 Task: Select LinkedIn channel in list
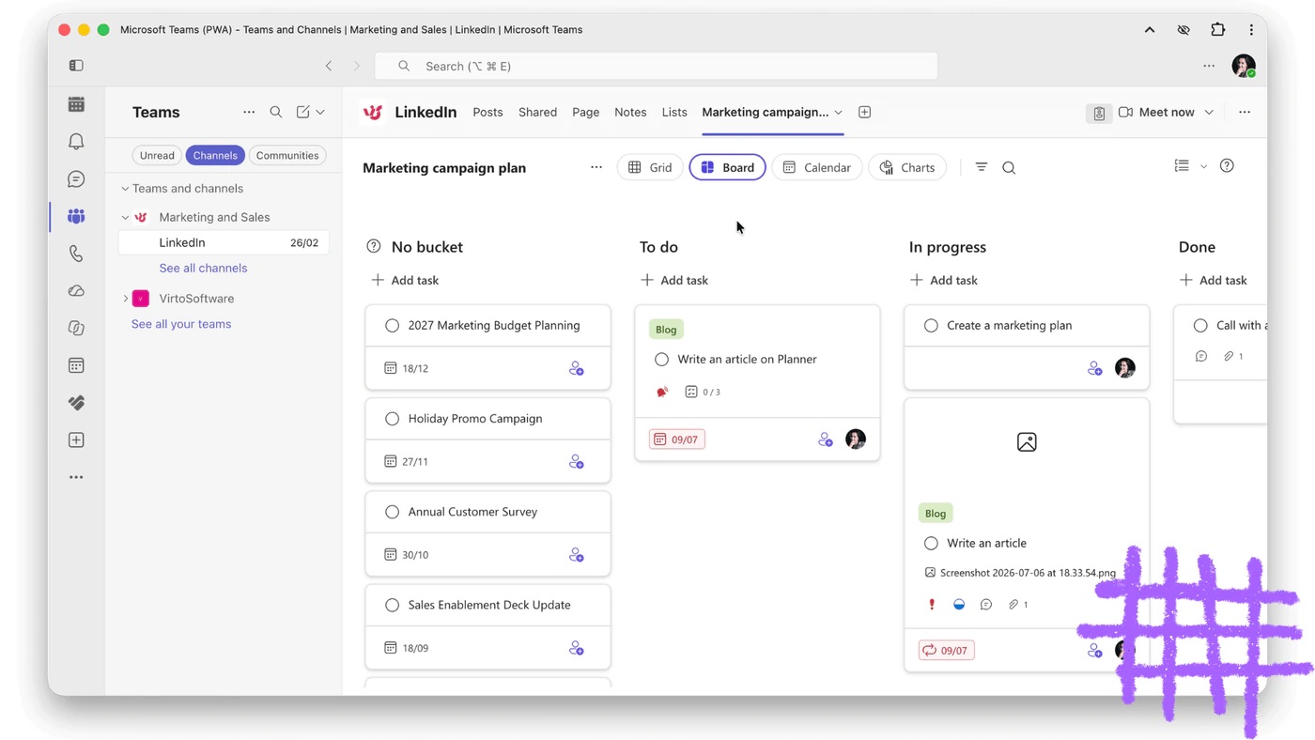224,242
